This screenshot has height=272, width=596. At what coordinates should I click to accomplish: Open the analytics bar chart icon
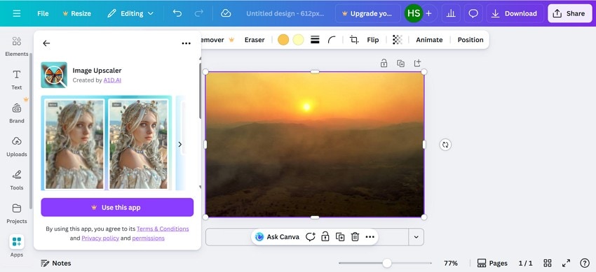451,13
